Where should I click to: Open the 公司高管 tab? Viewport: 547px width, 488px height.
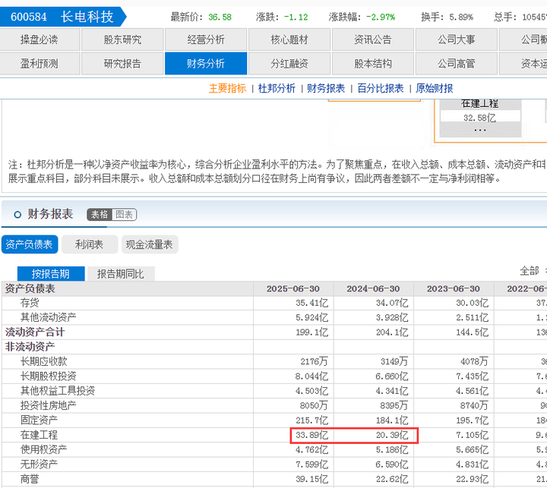[457, 64]
